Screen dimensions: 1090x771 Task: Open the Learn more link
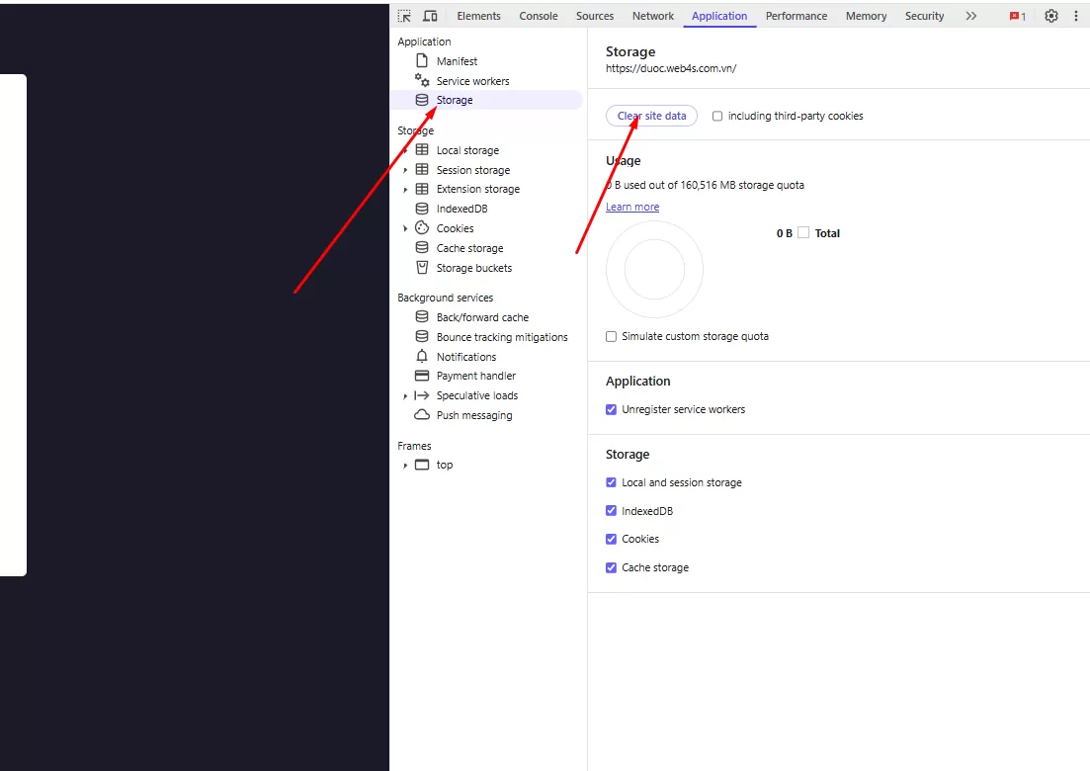[x=632, y=208]
